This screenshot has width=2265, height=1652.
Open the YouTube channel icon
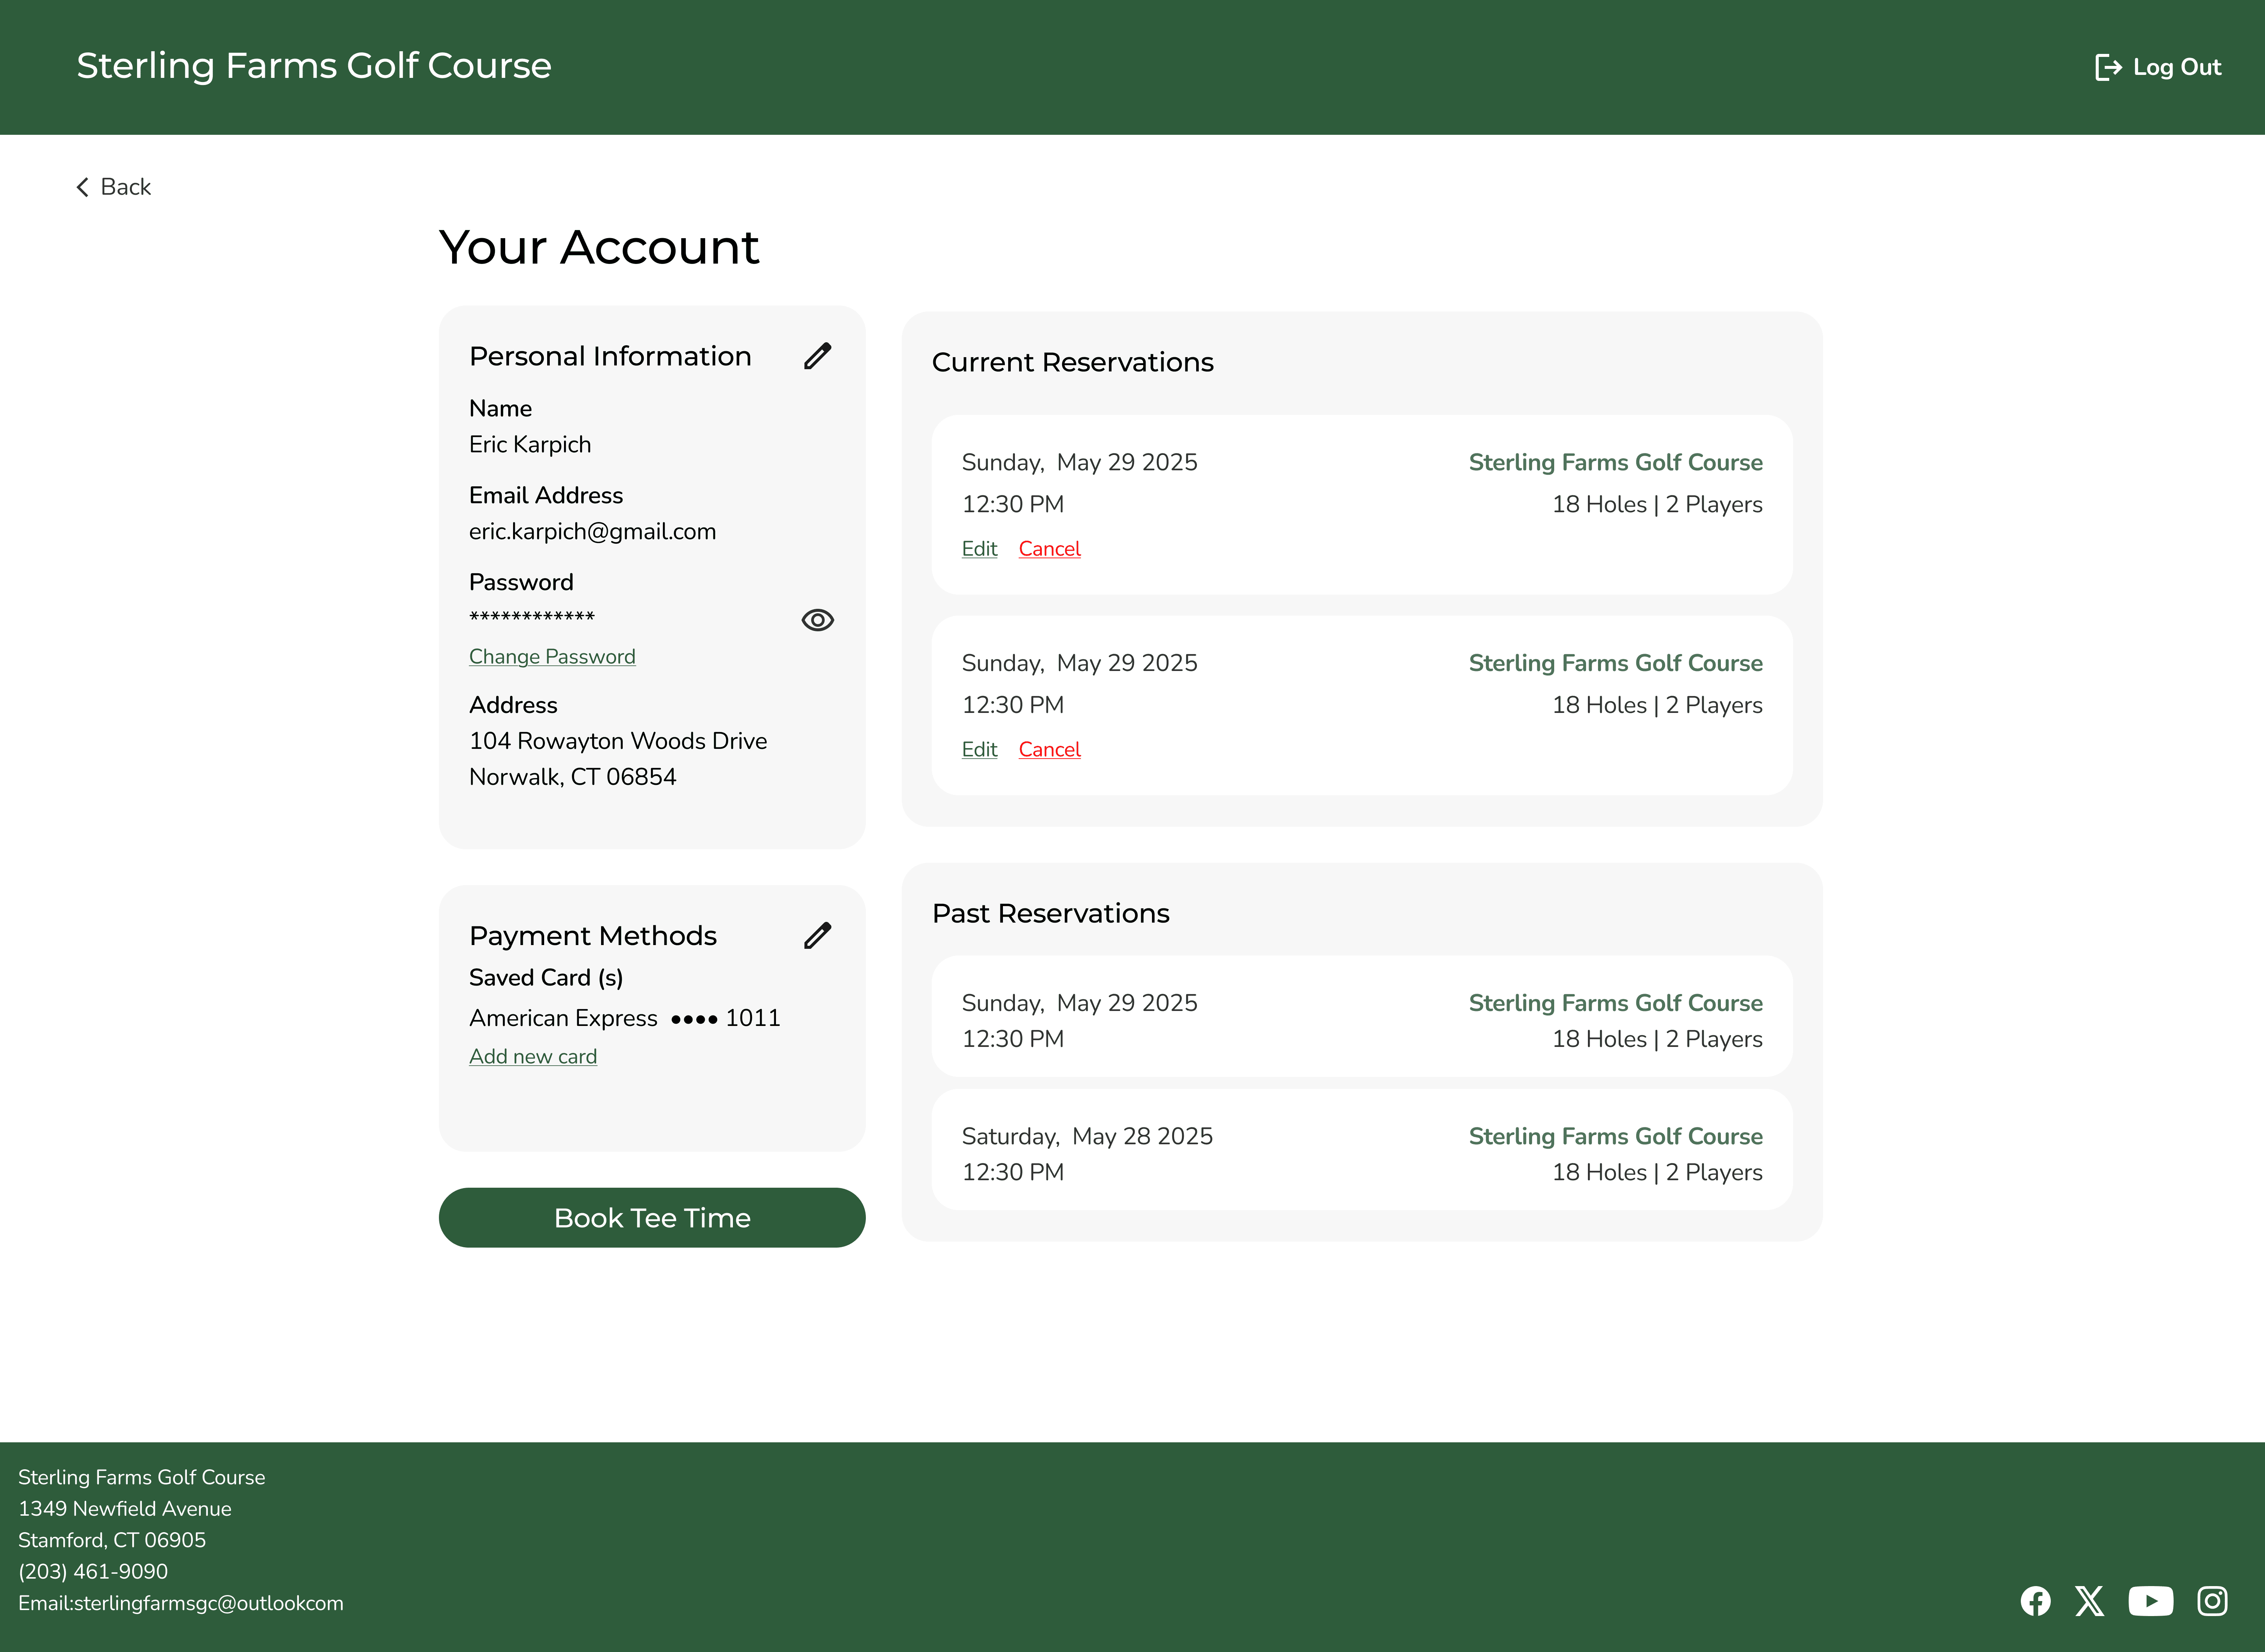pyautogui.click(x=2151, y=1601)
